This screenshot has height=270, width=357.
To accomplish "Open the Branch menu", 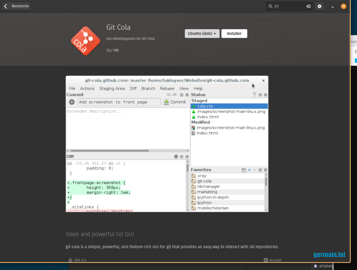I will pos(148,88).
